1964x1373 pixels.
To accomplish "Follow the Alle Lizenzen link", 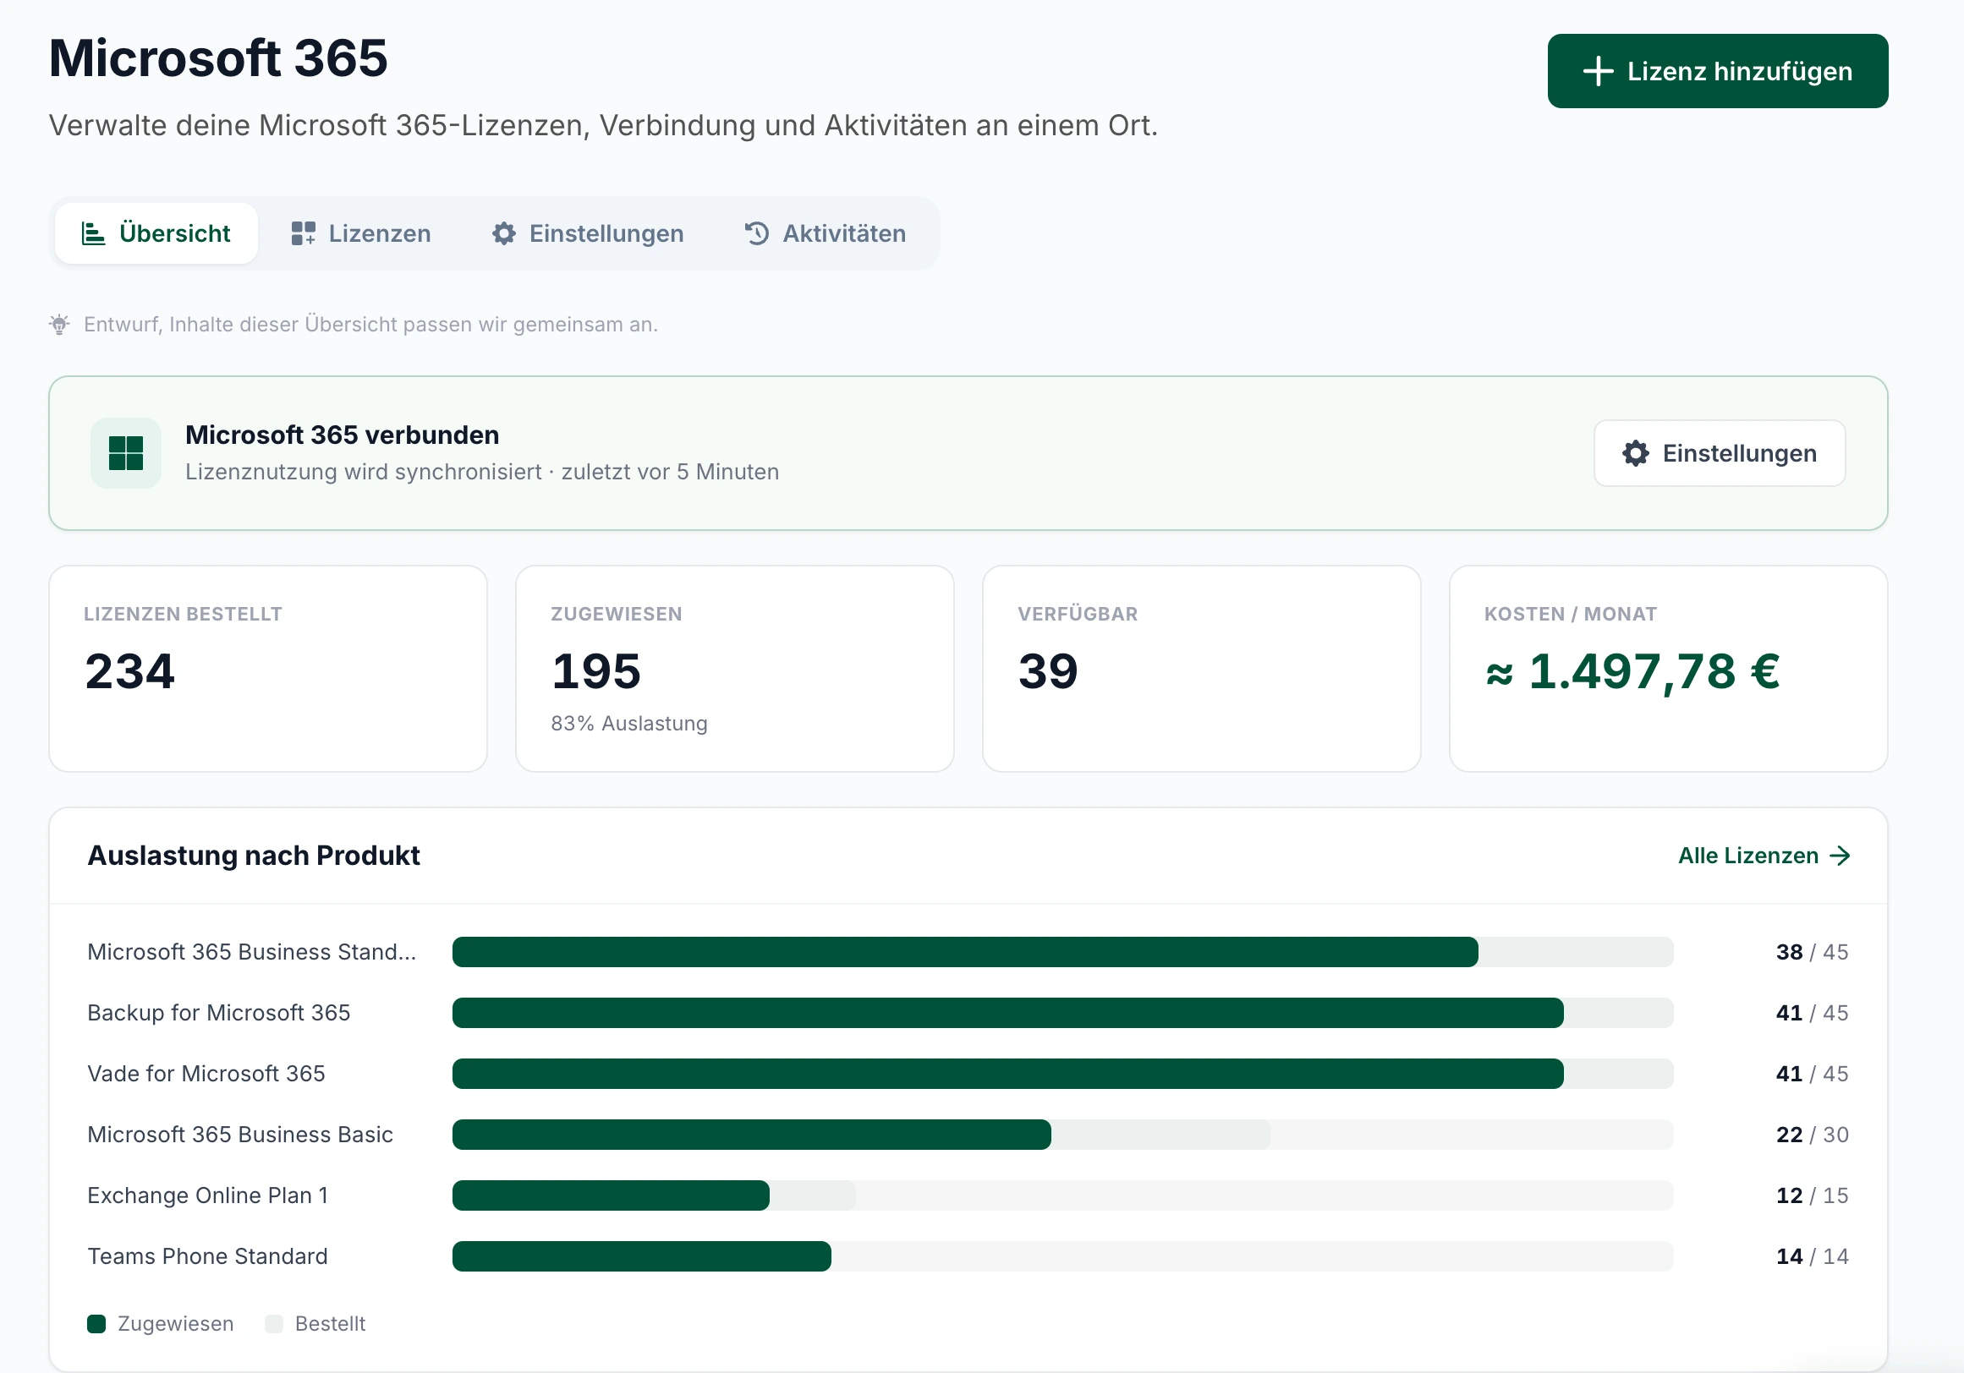I will pyautogui.click(x=1764, y=856).
